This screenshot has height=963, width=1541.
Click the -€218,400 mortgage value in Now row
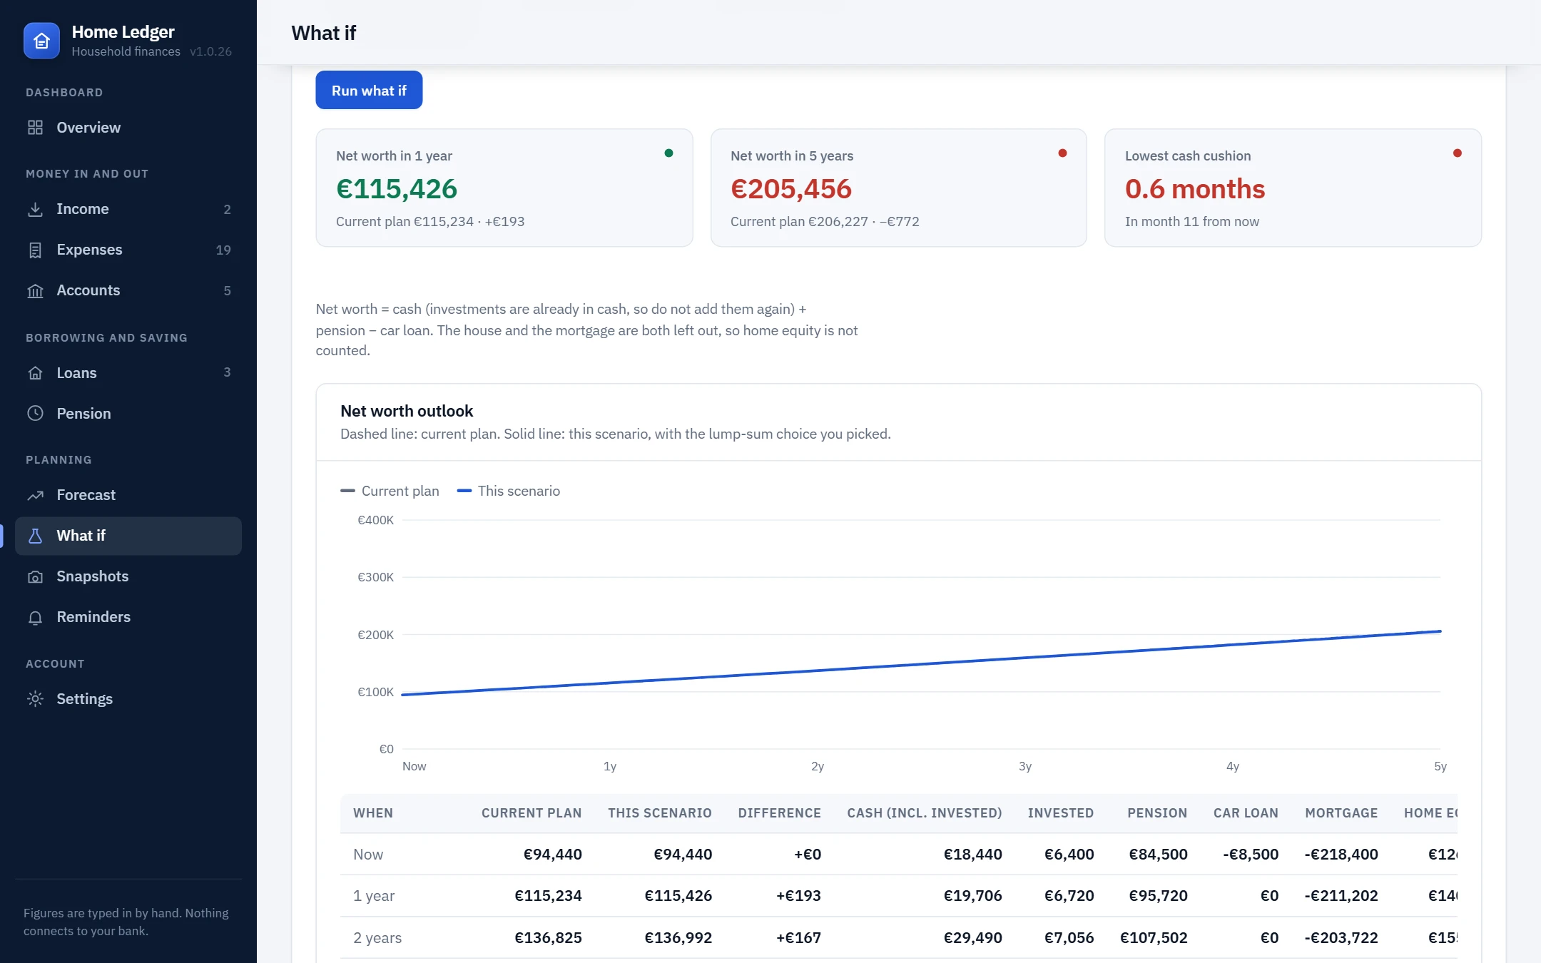[1341, 855]
